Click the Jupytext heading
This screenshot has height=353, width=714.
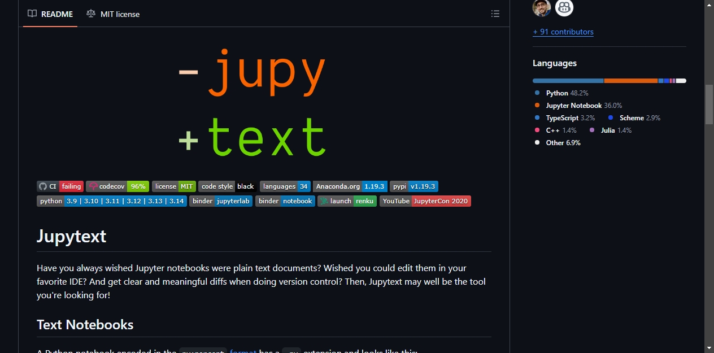coord(71,236)
